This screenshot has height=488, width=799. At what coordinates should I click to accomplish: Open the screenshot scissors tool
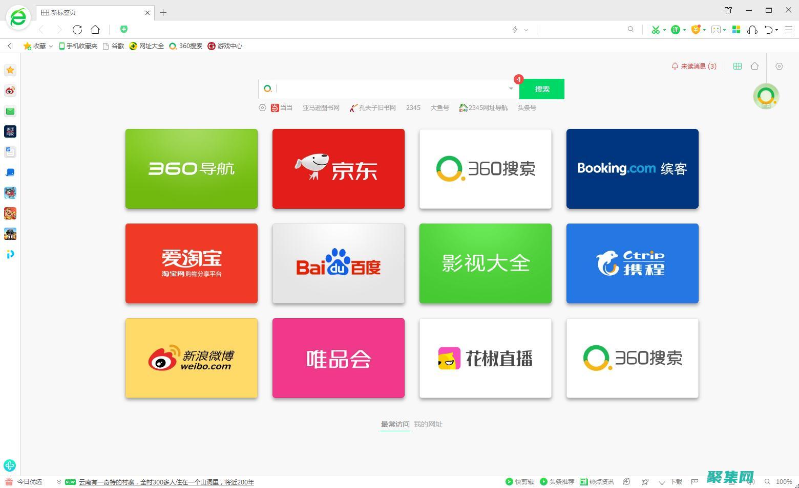coord(656,30)
